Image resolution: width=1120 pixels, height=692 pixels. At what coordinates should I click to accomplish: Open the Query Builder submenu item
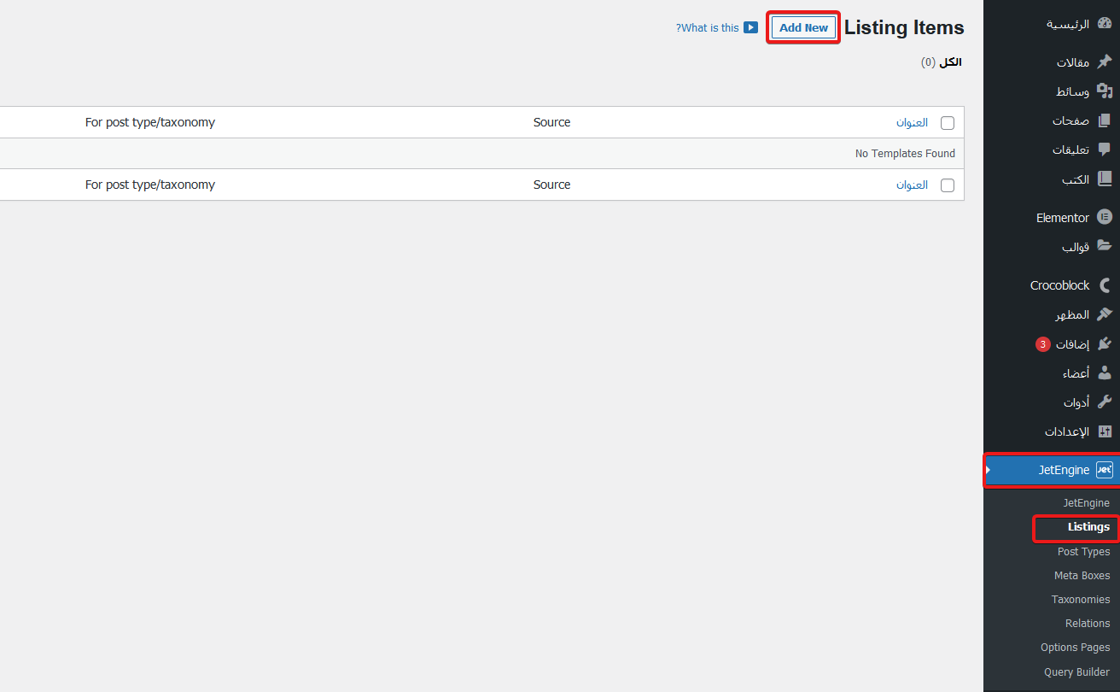tap(1076, 671)
